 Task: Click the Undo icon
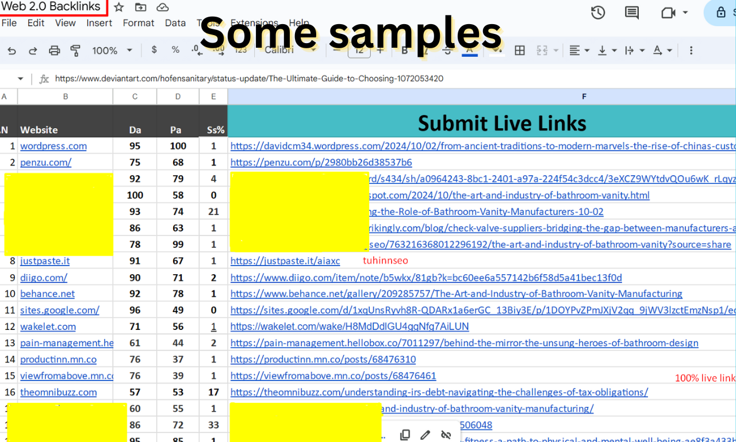pos(11,50)
